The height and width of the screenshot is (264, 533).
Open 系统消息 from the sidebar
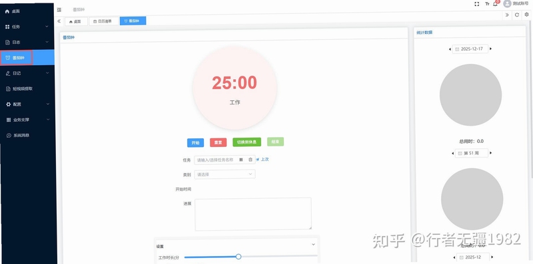point(19,136)
